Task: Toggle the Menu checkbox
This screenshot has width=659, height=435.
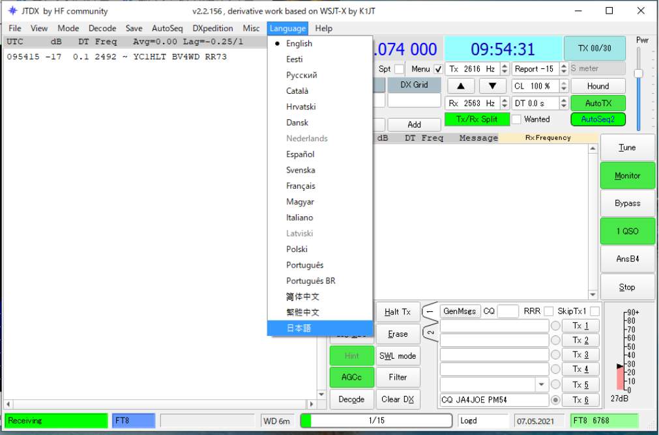Action: 438,69
